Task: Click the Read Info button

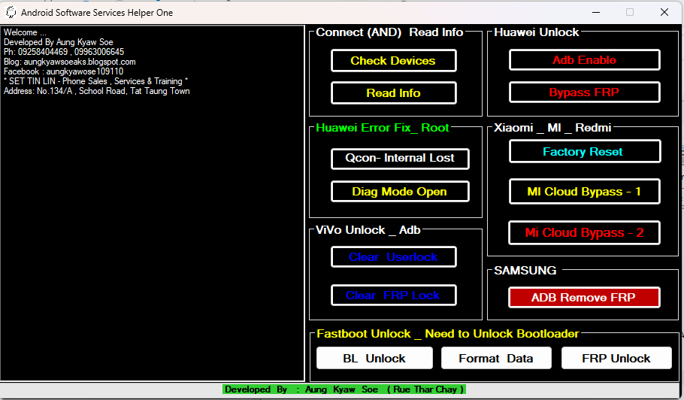Action: tap(393, 93)
